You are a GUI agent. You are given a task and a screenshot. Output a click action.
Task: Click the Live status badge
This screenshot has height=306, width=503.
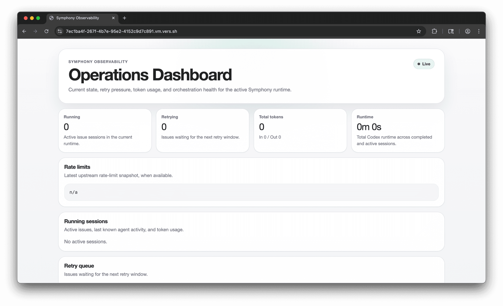pyautogui.click(x=424, y=64)
